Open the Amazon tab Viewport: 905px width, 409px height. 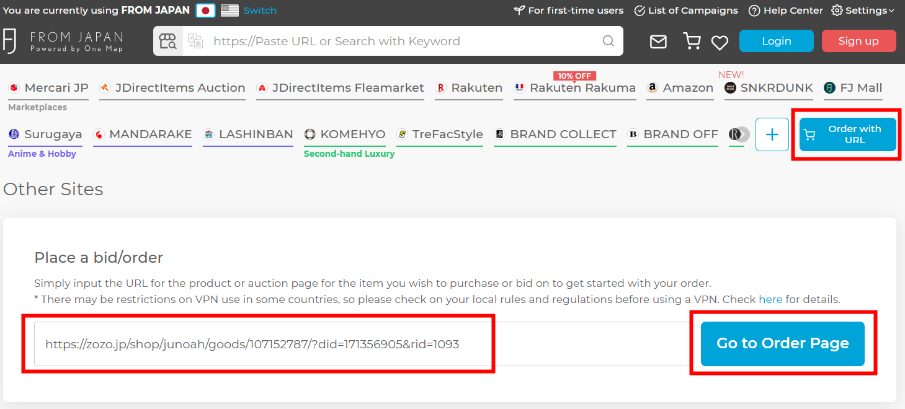[680, 88]
